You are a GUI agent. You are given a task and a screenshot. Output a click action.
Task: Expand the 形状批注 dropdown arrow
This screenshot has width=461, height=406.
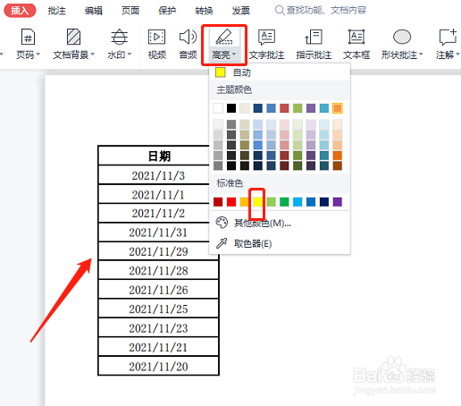point(421,55)
